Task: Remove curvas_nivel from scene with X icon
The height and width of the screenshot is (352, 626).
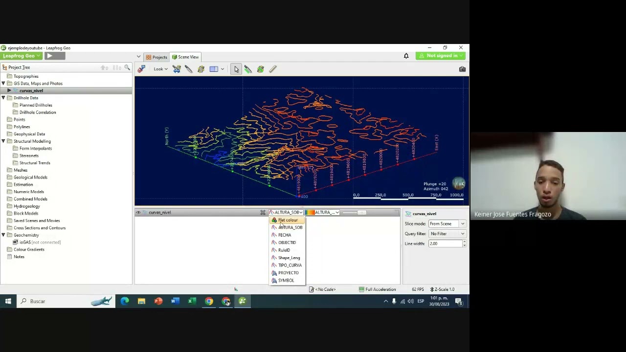Action: (263, 212)
